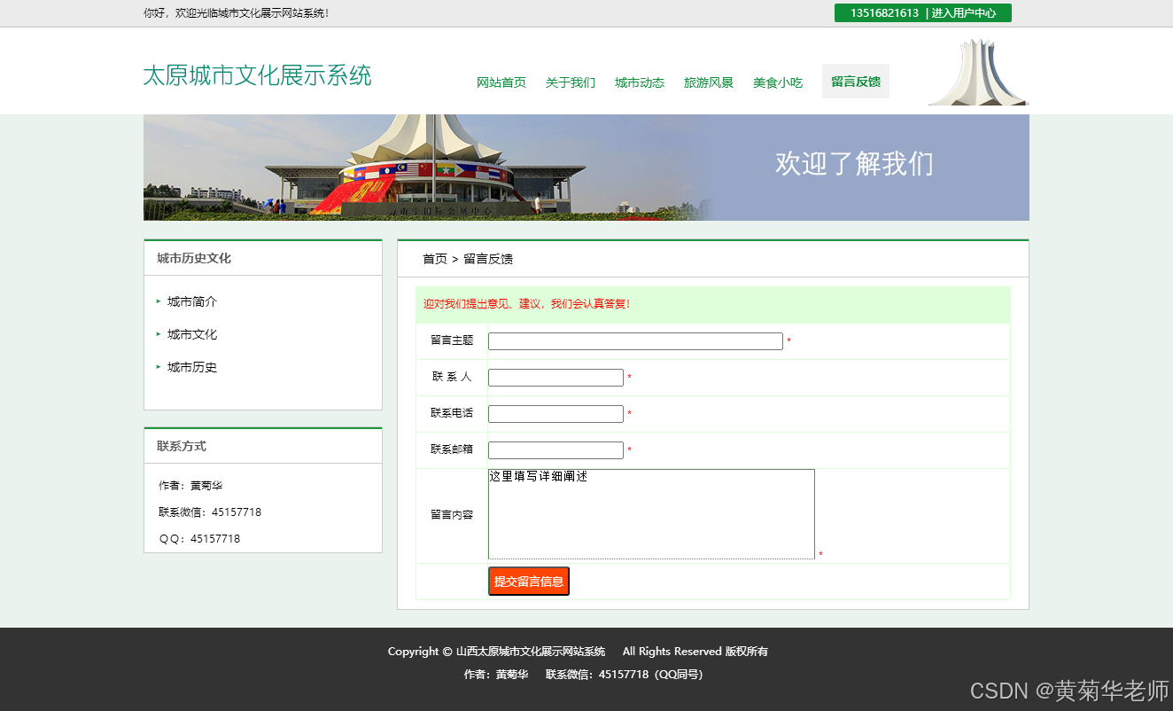Click the arrow bullet beside 城市历史
This screenshot has width=1173, height=711.
pyautogui.click(x=159, y=367)
